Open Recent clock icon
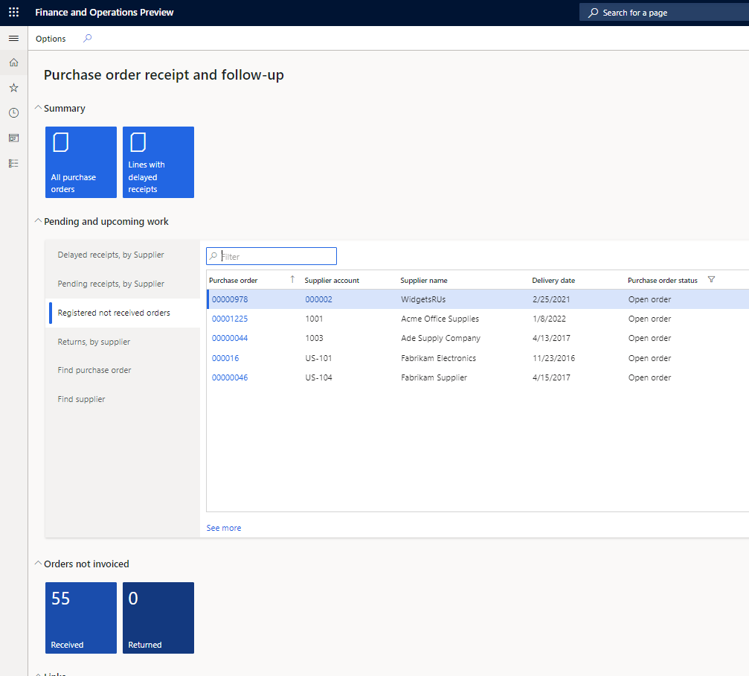Viewport: 749px width, 676px height. 14,113
